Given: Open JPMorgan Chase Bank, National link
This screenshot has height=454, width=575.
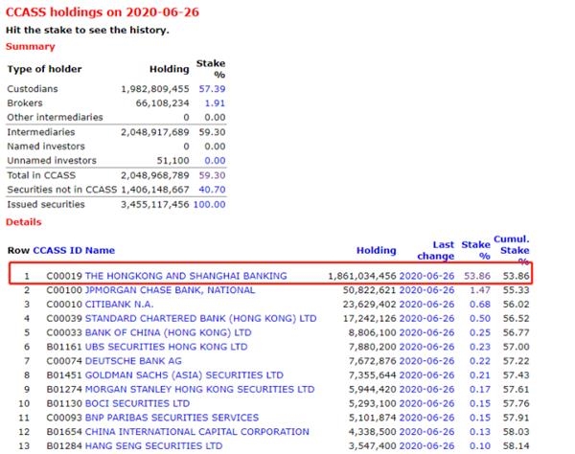Looking at the screenshot, I should coord(170,290).
